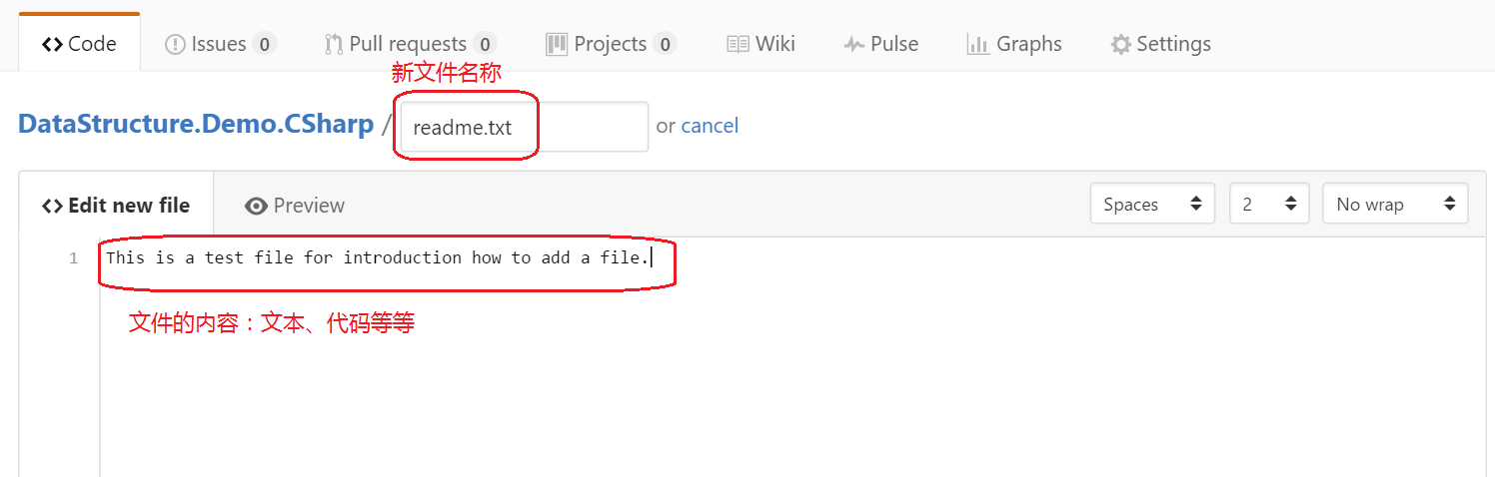Click the Wiki book icon

[x=738, y=44]
